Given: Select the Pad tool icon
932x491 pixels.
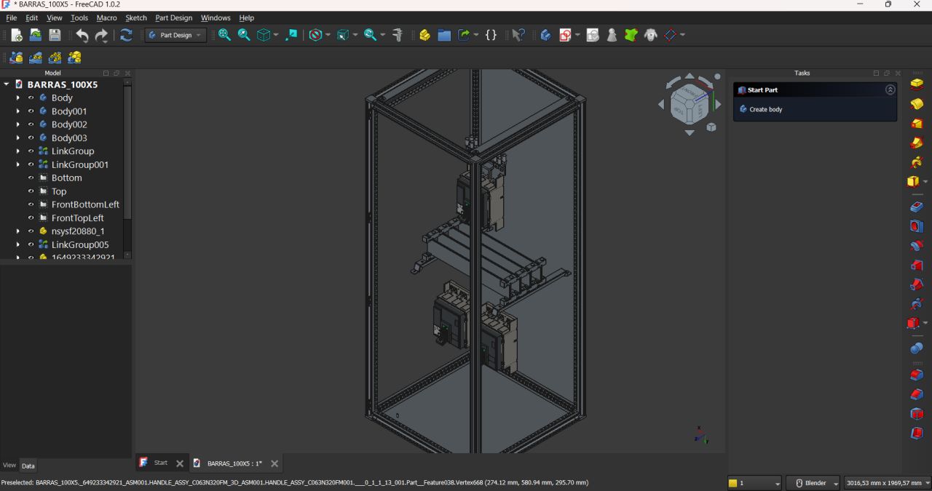Looking at the screenshot, I should click(917, 84).
